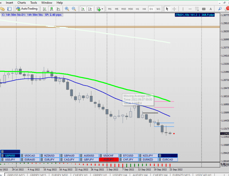Switch to the GBPUSD M15 chart tab
229x176 pixels.
(16, 175)
